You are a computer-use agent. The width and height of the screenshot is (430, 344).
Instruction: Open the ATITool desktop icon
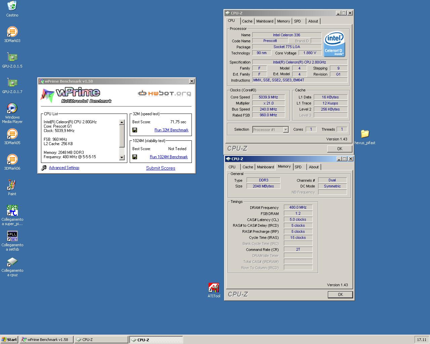214,288
